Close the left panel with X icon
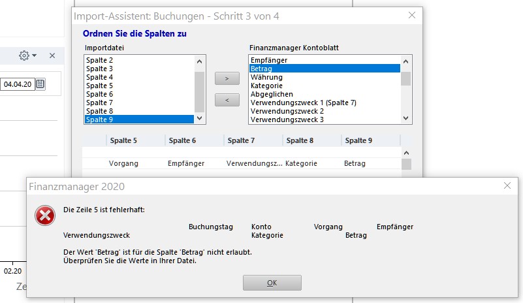Image resolution: width=523 pixels, height=303 pixels. pos(52,56)
